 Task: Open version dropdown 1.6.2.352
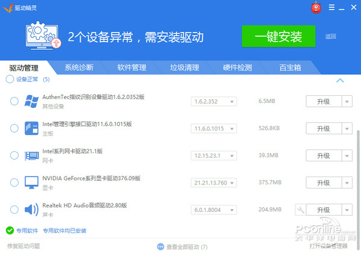[x=214, y=101]
